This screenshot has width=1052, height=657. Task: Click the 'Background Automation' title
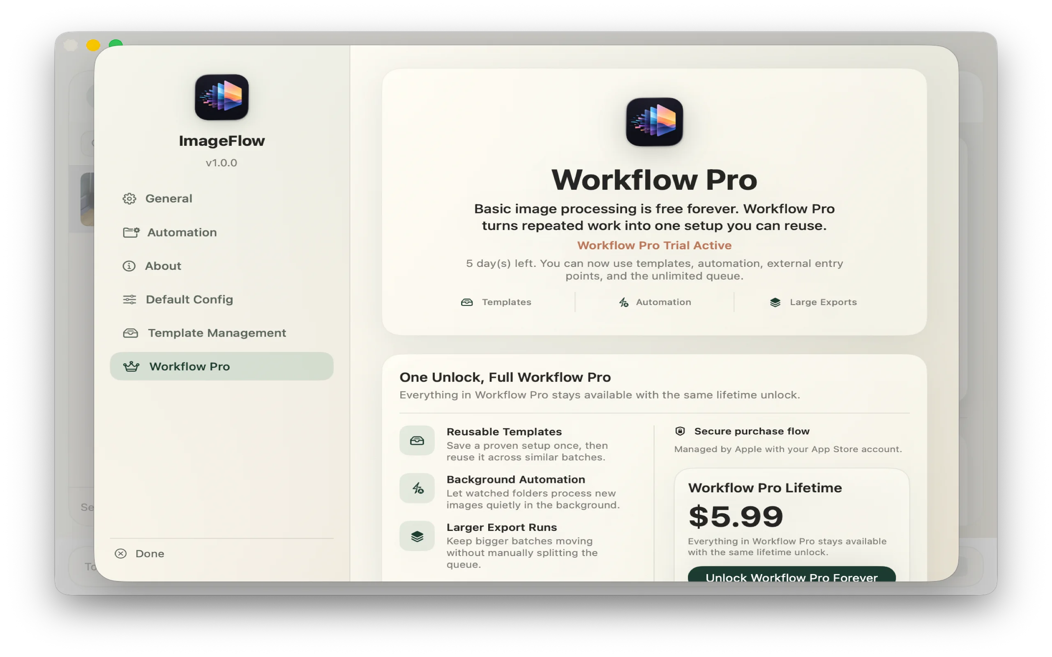tap(516, 480)
